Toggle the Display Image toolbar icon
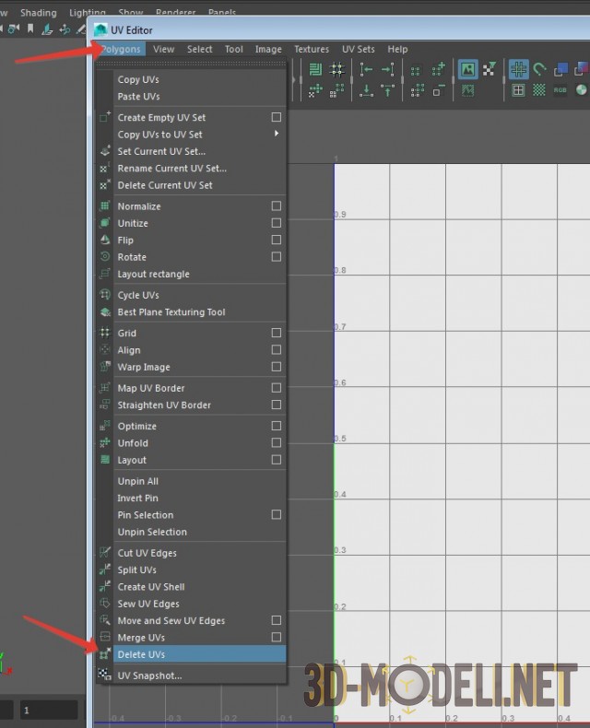This screenshot has height=728, width=590. pos(467,70)
